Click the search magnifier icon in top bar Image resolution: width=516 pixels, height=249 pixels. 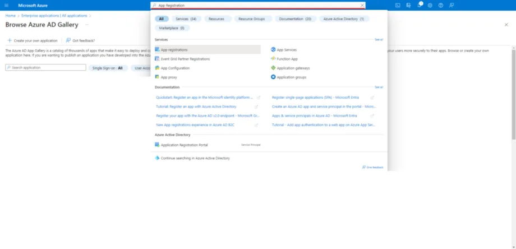[x=154, y=5]
